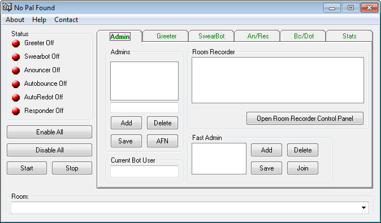The image size is (381, 223).
Task: Click Delete in the Fast Admin group
Action: pyautogui.click(x=303, y=150)
